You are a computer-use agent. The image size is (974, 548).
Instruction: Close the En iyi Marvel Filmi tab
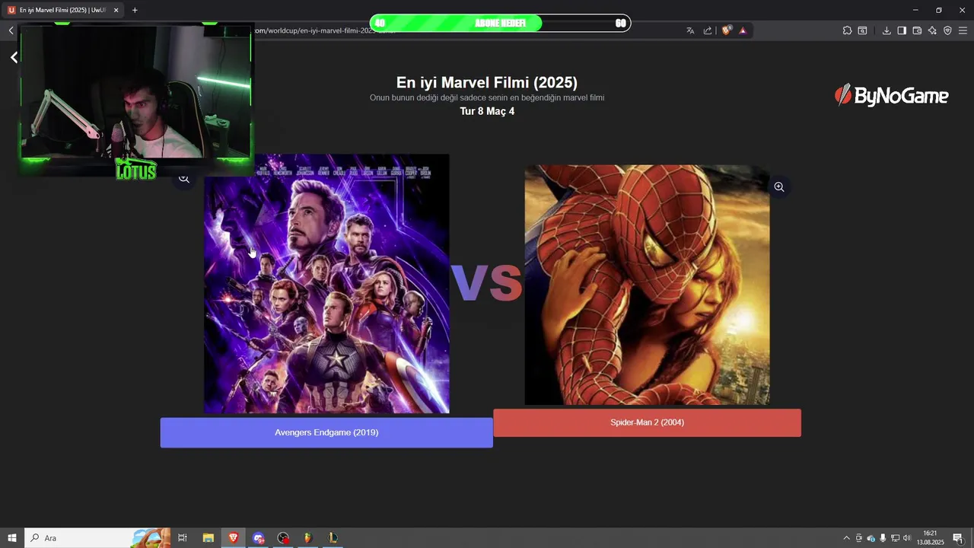click(x=116, y=10)
